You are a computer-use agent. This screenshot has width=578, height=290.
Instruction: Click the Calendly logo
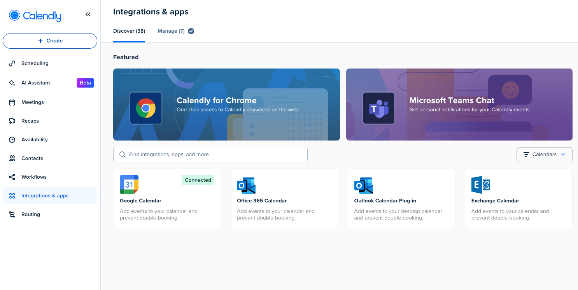coord(35,16)
